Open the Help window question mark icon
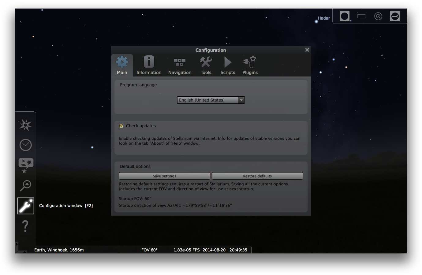Screen dimensions: 422x275 click(x=25, y=226)
